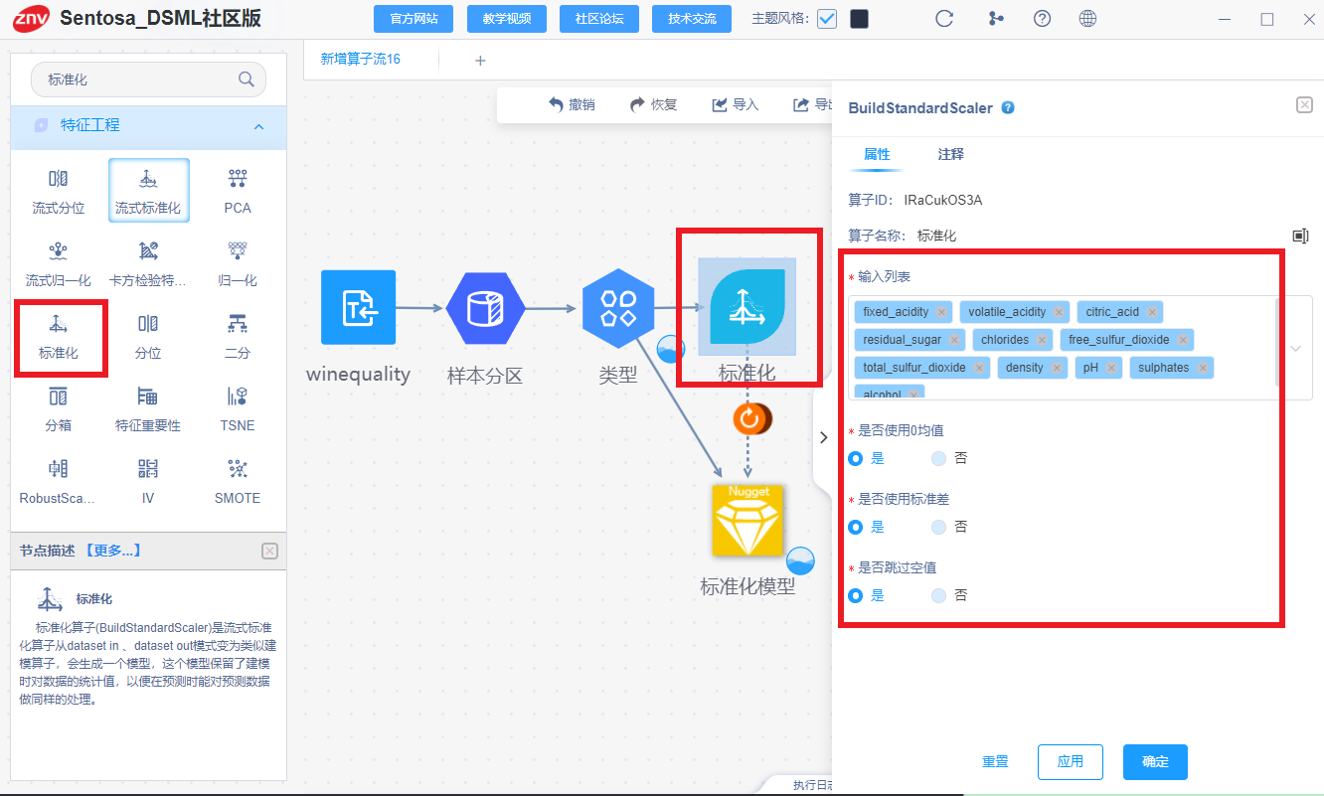Select the 分箱 operator icon
Screen dimensions: 1324x796
59,397
